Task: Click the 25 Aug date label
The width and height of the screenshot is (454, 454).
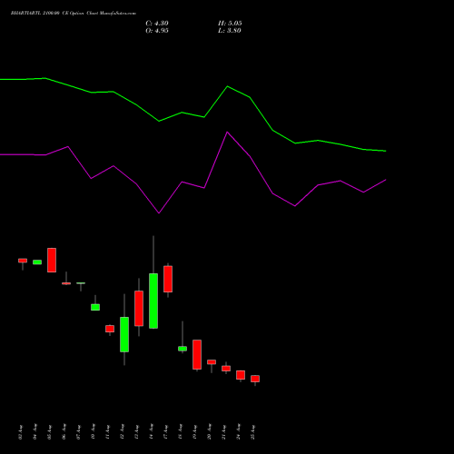Action: 253,432
